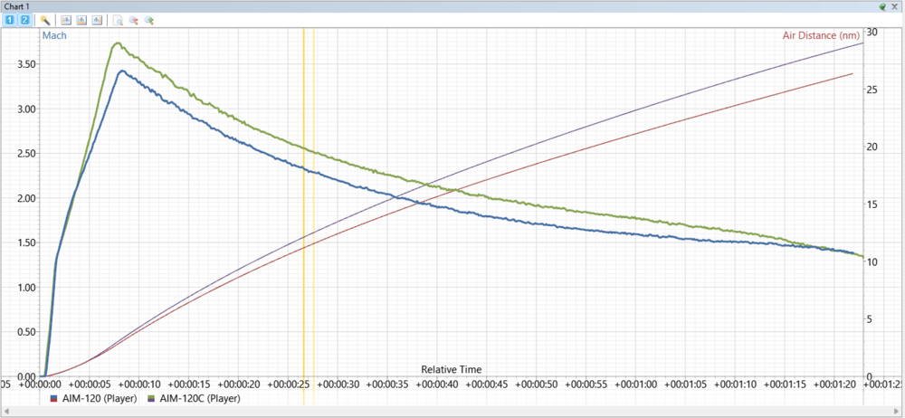
Task: Click the Air Distance (nm) axis title
Action: click(x=821, y=35)
